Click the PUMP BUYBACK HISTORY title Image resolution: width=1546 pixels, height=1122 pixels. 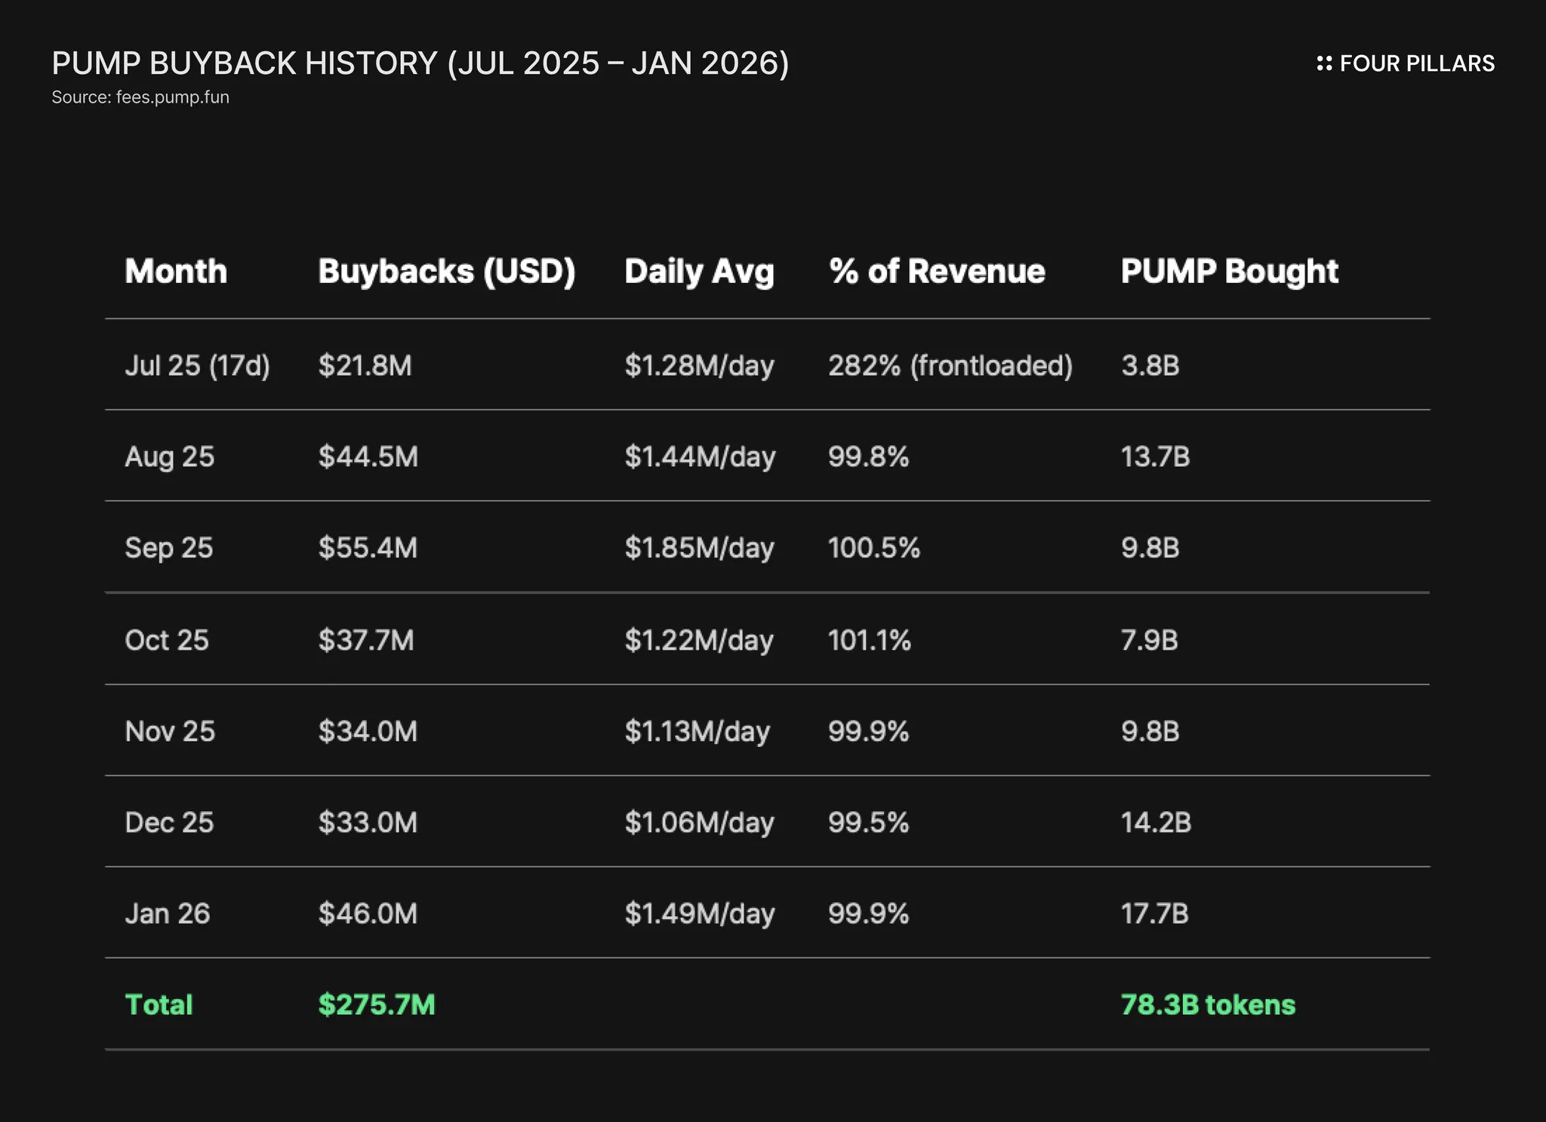pyautogui.click(x=420, y=63)
